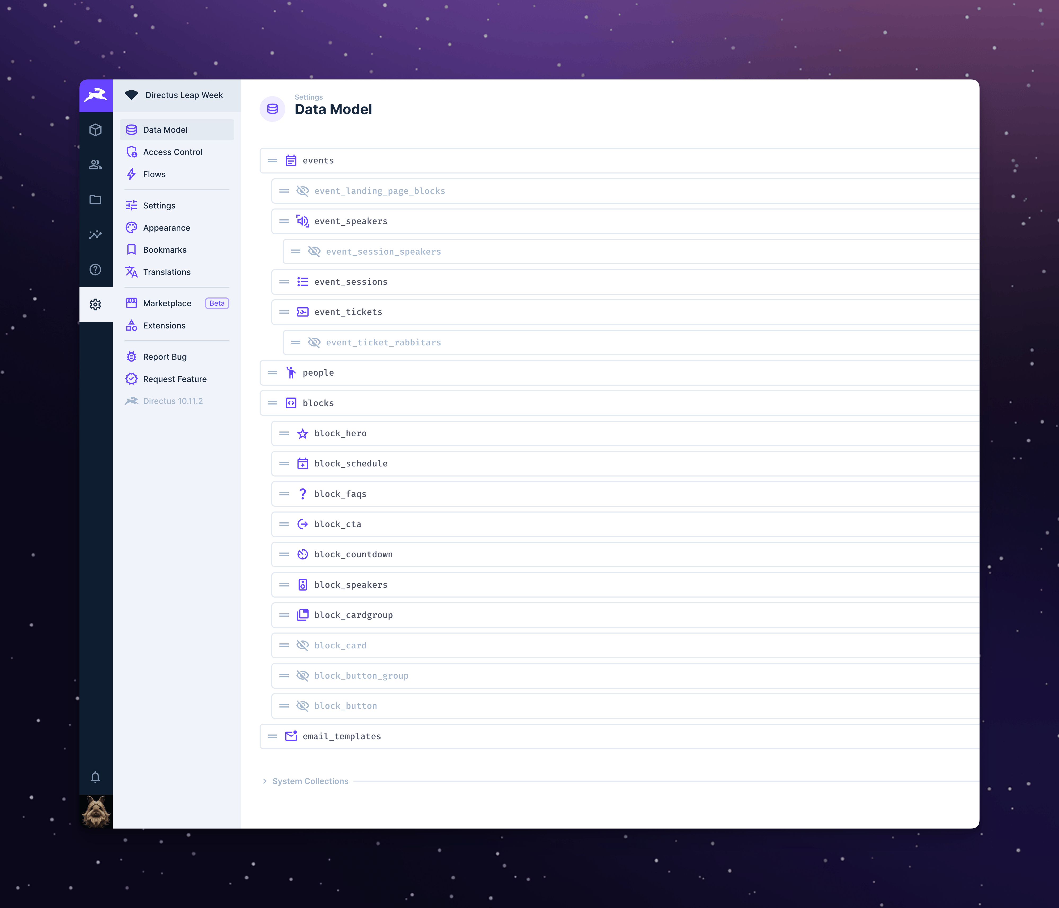Click the user avatar thumbnail
Image resolution: width=1059 pixels, height=908 pixels.
click(x=96, y=811)
